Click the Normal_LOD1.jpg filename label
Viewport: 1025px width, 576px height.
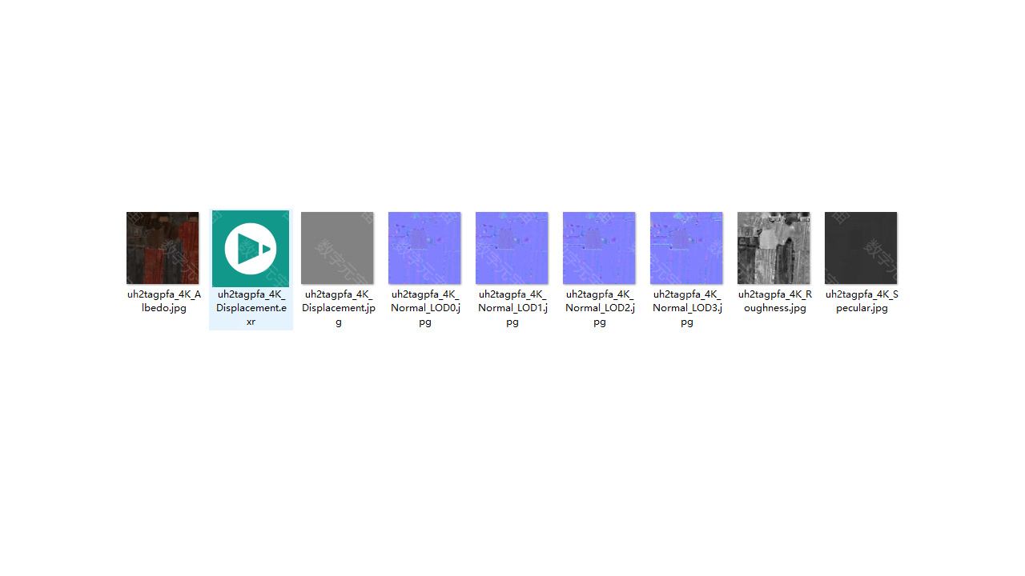pyautogui.click(x=512, y=308)
